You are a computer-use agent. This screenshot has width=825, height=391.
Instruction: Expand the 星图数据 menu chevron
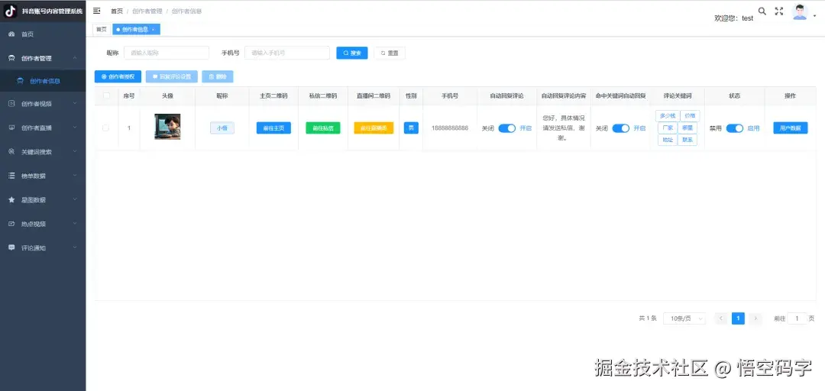[75, 200]
